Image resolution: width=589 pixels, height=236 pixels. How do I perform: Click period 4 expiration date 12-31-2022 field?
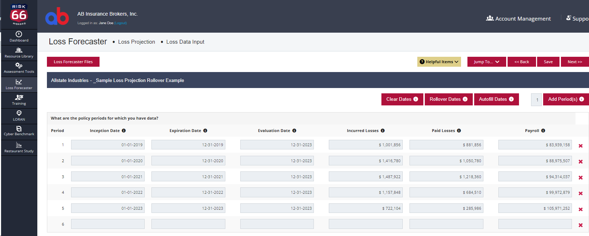tap(188, 192)
